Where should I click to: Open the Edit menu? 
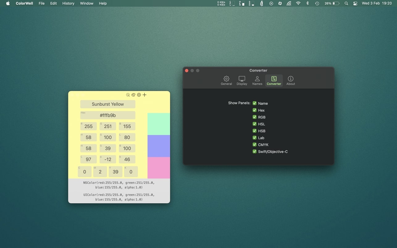click(x=53, y=3)
